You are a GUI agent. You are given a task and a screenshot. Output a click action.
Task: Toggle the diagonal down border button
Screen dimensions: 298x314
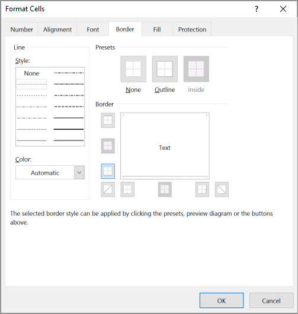point(222,190)
